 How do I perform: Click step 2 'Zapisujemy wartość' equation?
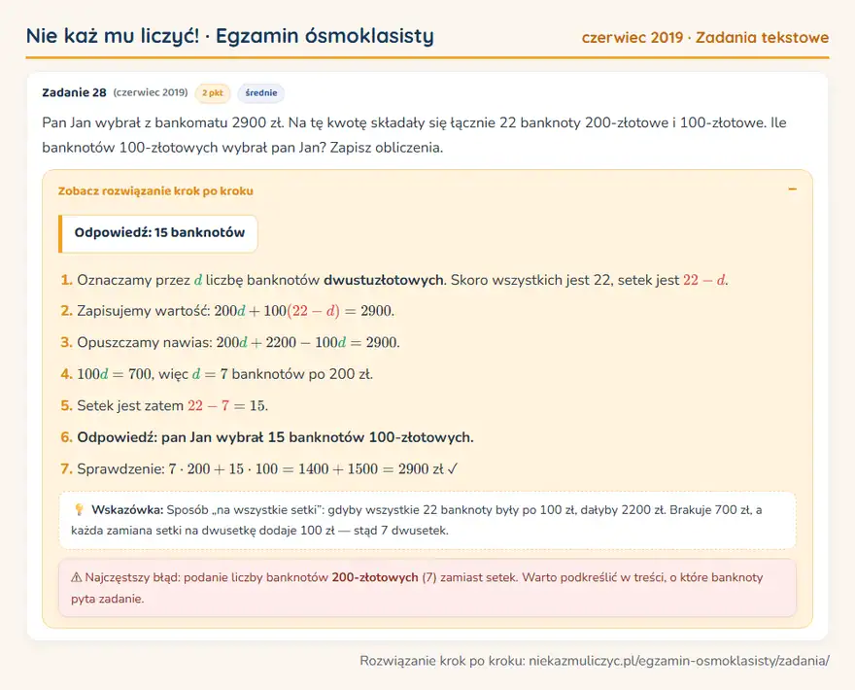point(227,311)
